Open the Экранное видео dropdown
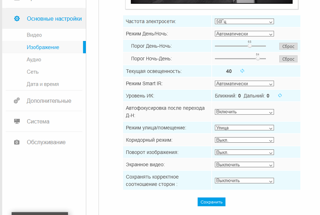The height and width of the screenshot is (215, 320). click(x=244, y=165)
